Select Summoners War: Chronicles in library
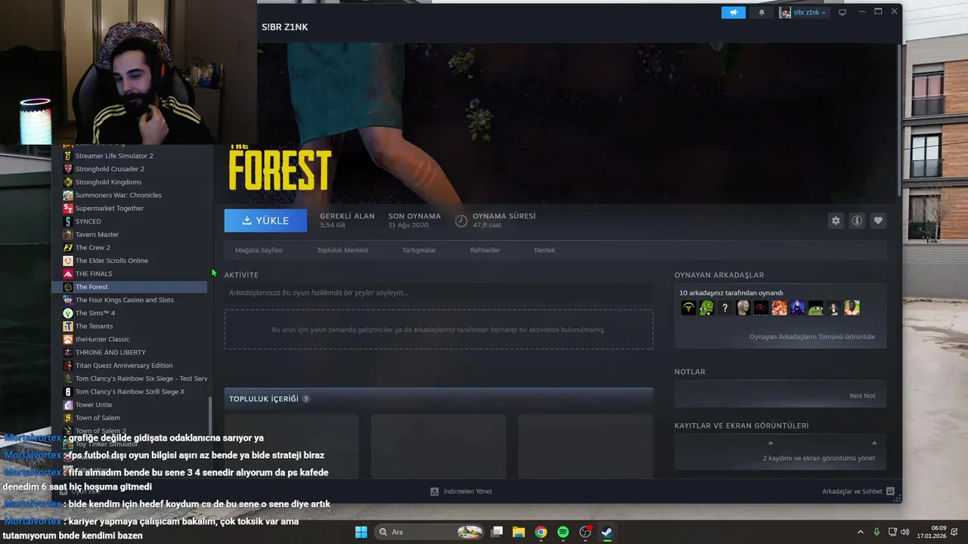The width and height of the screenshot is (968, 544). 118,195
